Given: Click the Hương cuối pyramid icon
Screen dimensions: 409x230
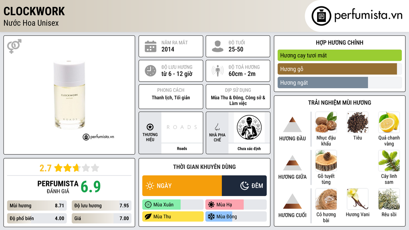Looking at the screenshot, I should coord(292,201).
